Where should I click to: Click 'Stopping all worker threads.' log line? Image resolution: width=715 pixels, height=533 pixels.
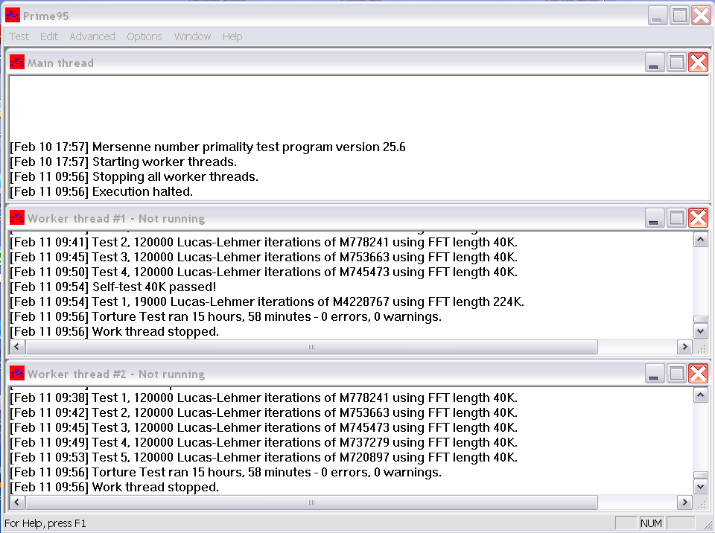click(x=134, y=176)
